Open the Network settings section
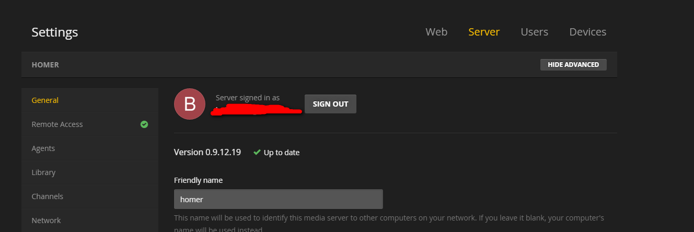 (46, 221)
